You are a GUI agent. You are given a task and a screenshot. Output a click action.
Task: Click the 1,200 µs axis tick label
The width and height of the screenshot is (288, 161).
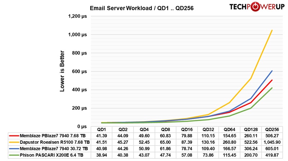(77, 16)
